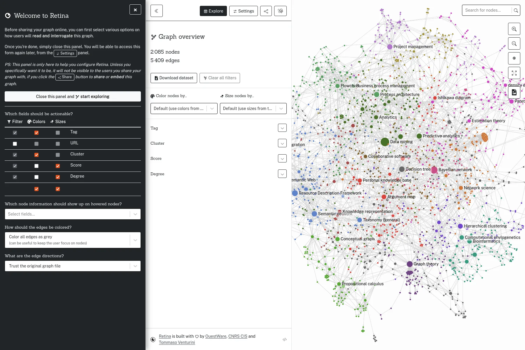525x350 pixels.
Task: Click the embed code icon in footer
Action: coord(285,339)
